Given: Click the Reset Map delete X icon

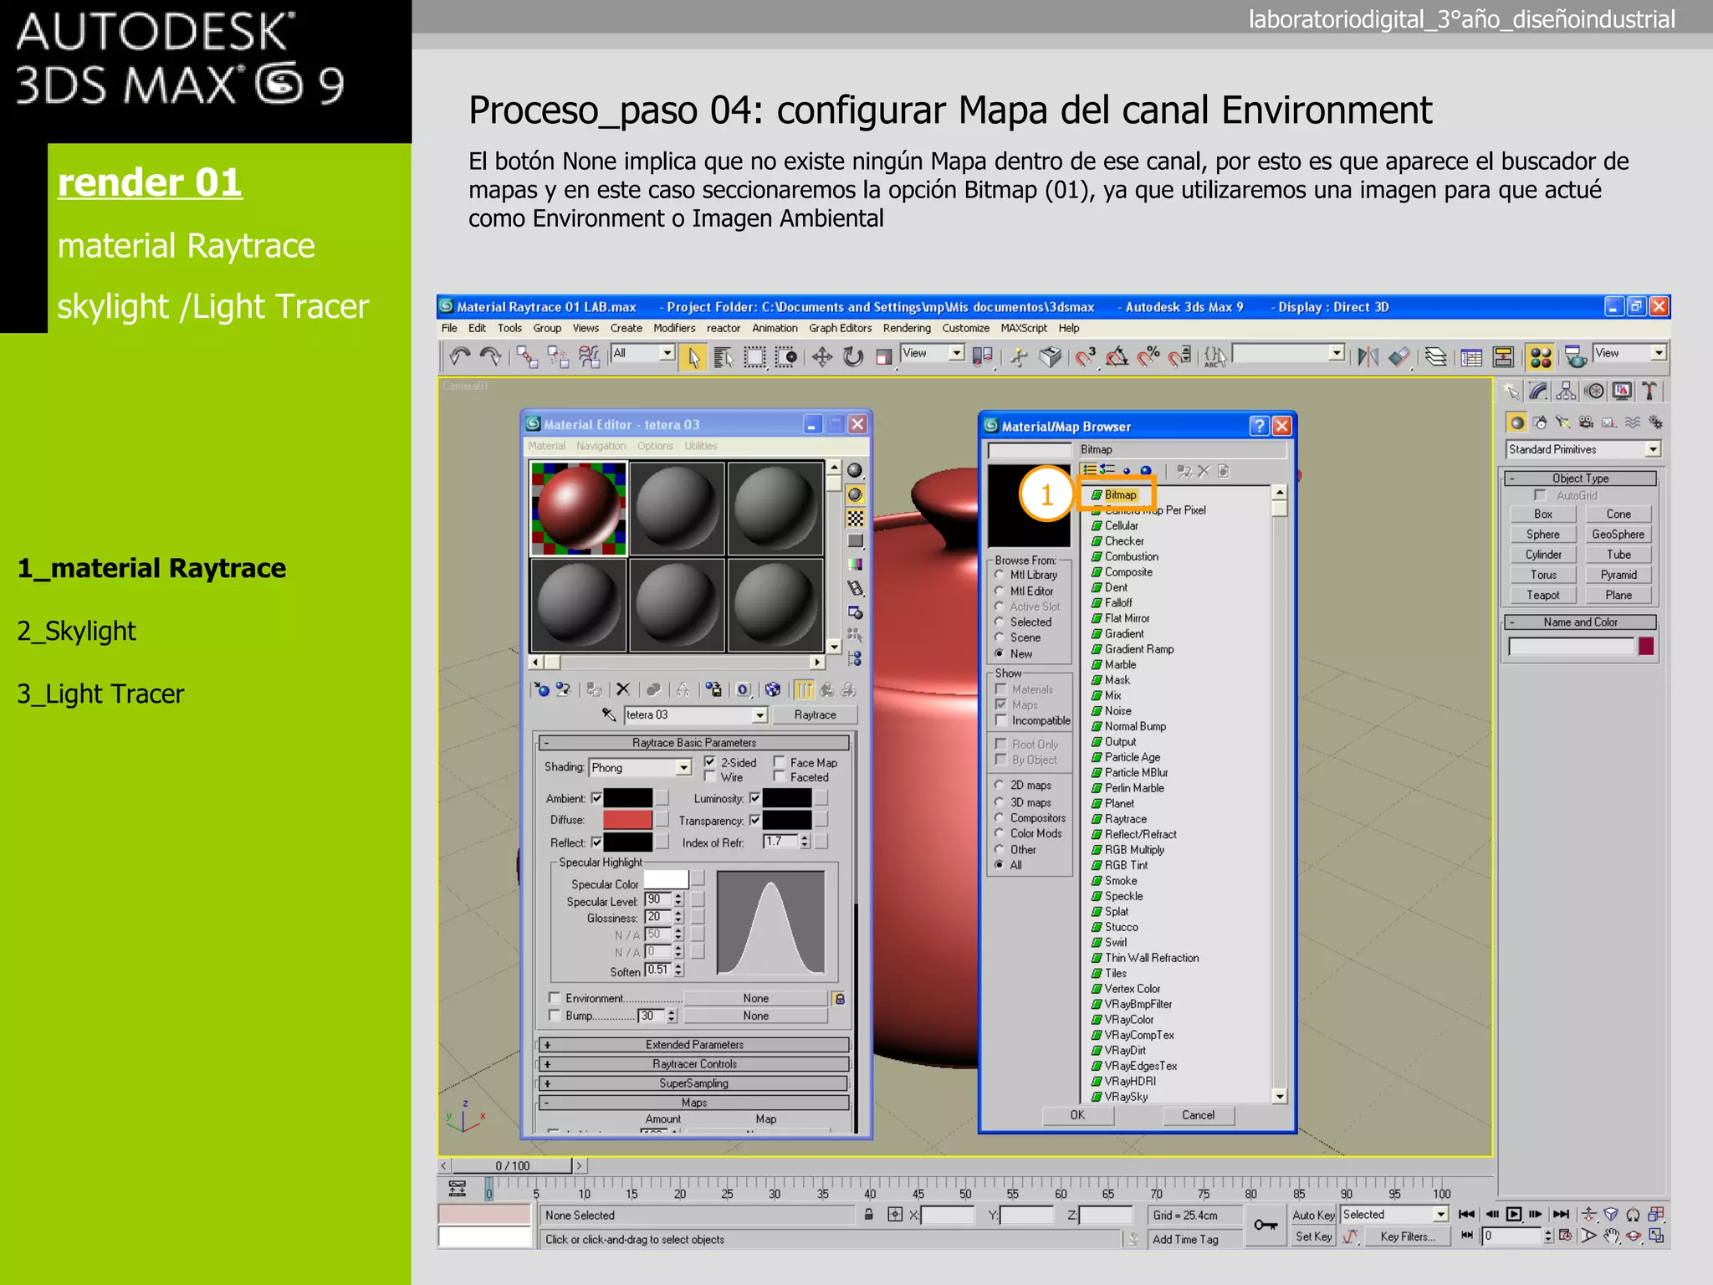Looking at the screenshot, I should point(622,689).
